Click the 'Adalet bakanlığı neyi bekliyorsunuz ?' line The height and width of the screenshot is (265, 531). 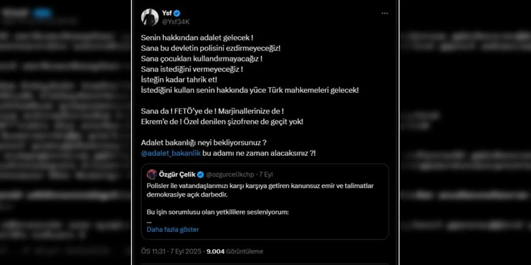coord(204,142)
